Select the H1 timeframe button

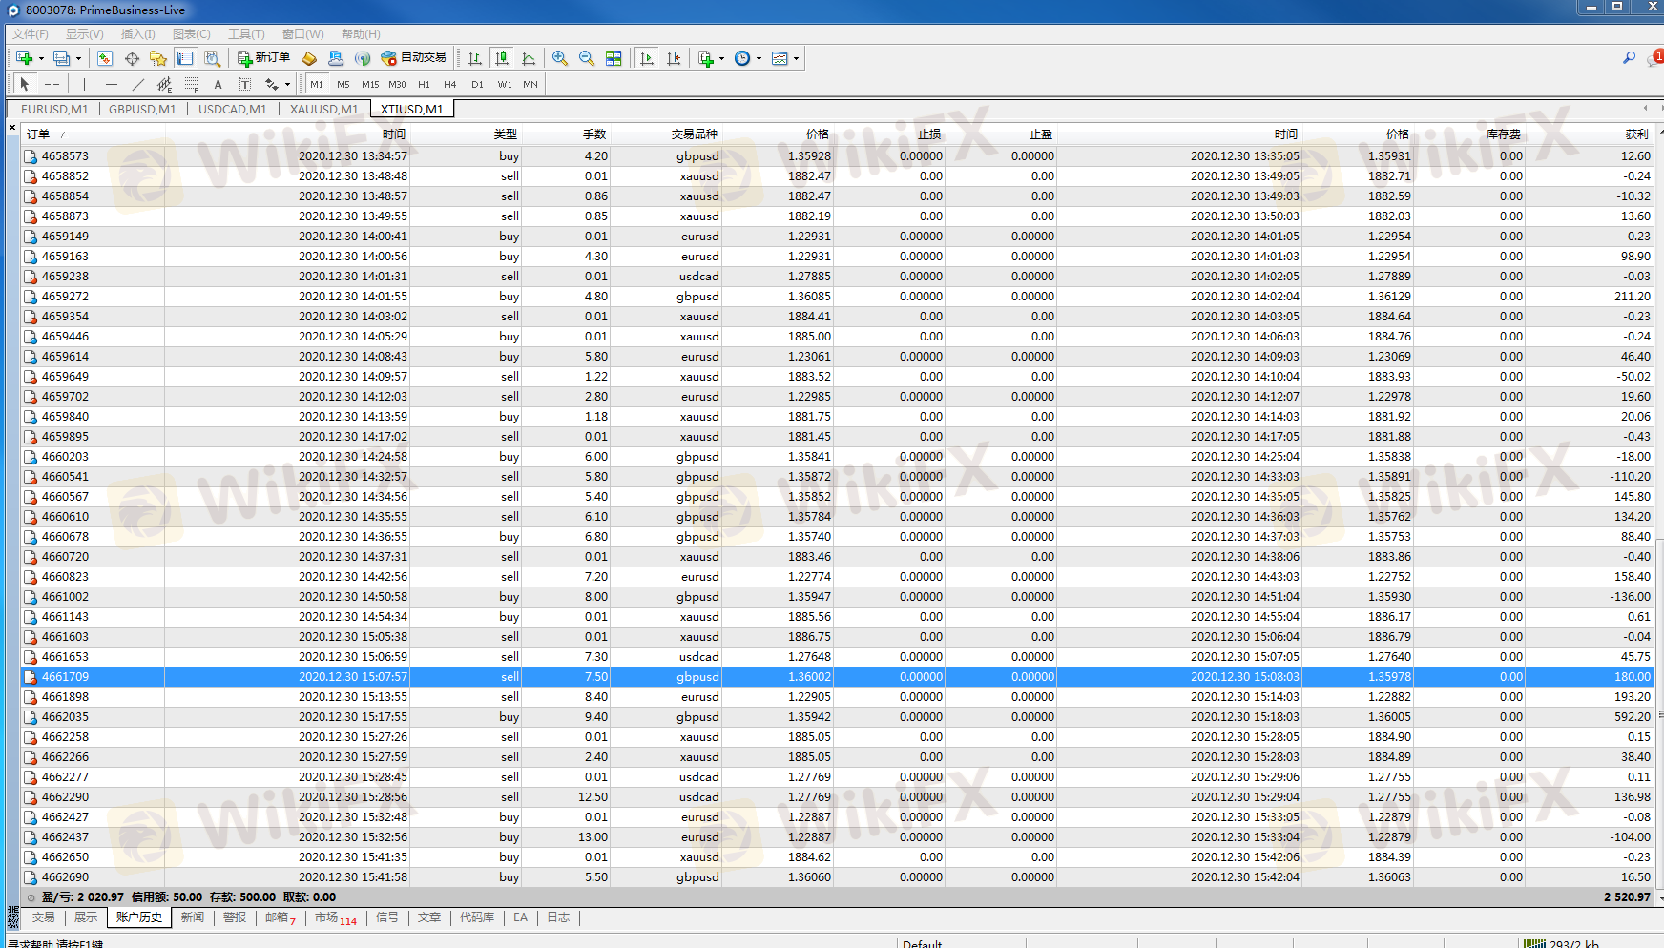[424, 84]
